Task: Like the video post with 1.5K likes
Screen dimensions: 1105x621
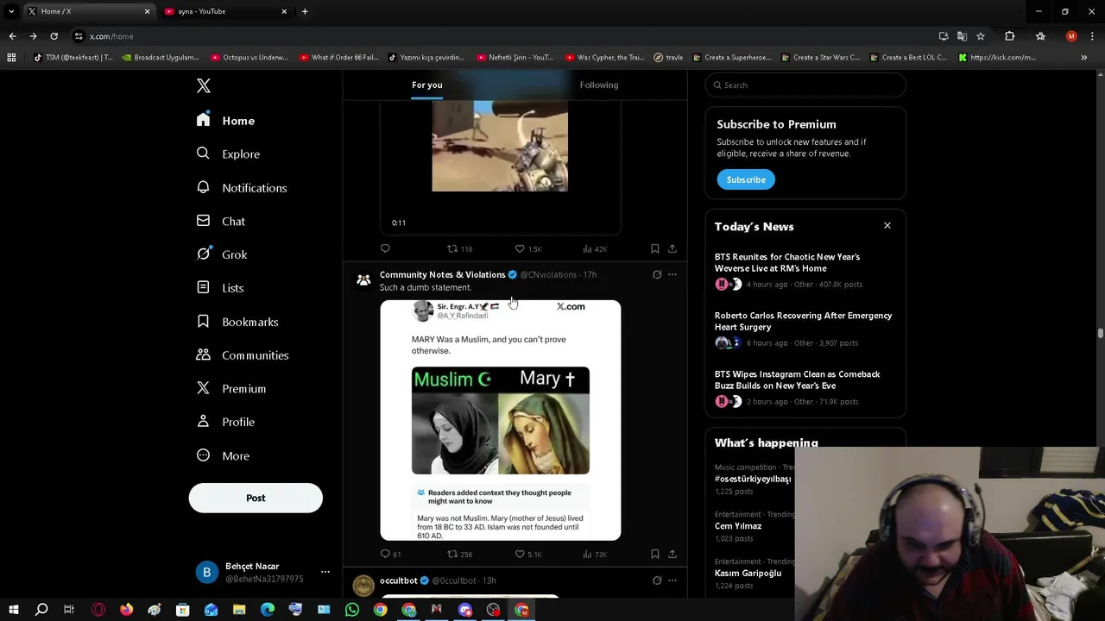Action: click(527, 248)
